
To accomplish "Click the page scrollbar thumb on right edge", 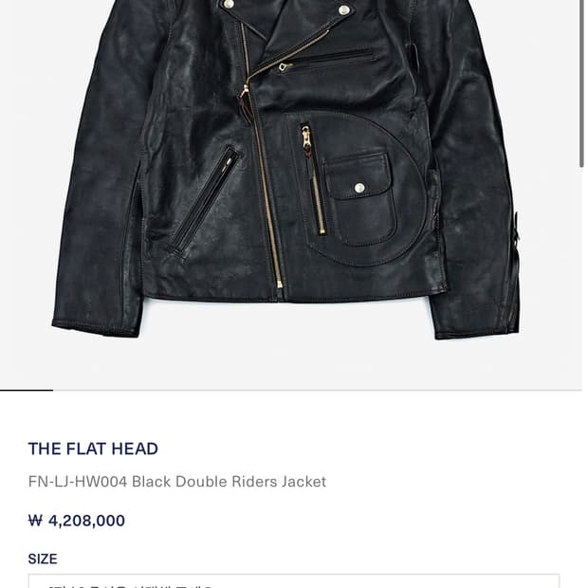I will (x=581, y=83).
